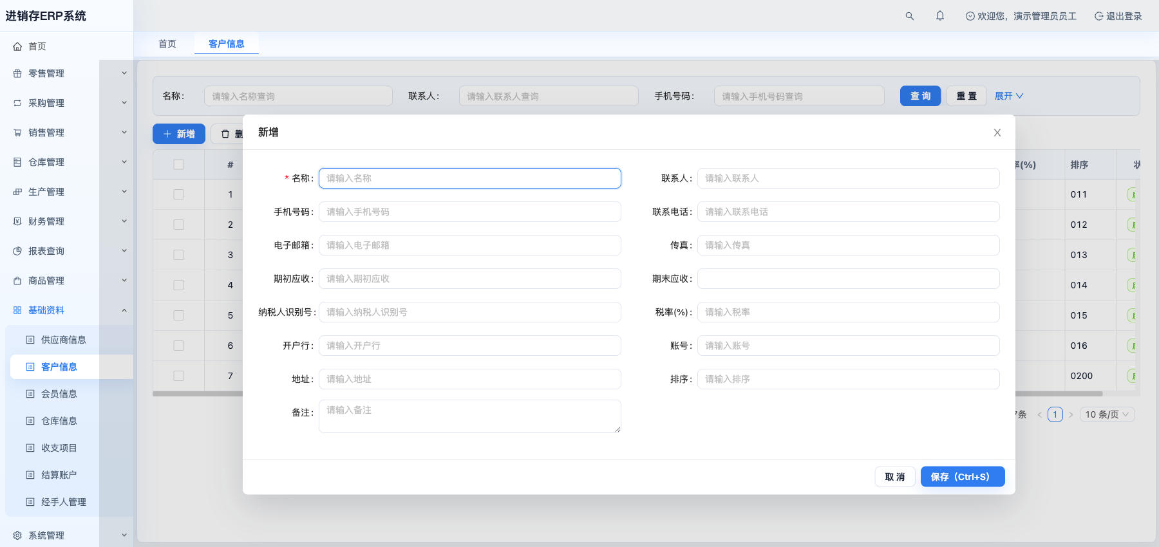Expand more filters with 展开
The image size is (1159, 547).
(x=1009, y=96)
